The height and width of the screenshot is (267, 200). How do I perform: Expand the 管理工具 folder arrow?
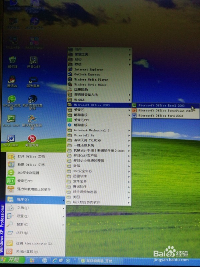[x=130, y=55]
